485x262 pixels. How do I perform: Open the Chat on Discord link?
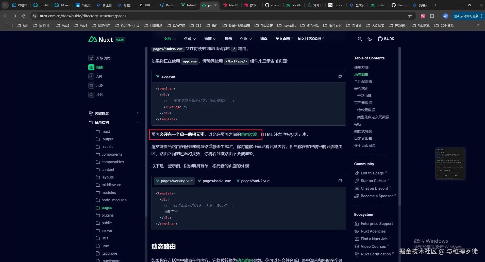[373, 188]
